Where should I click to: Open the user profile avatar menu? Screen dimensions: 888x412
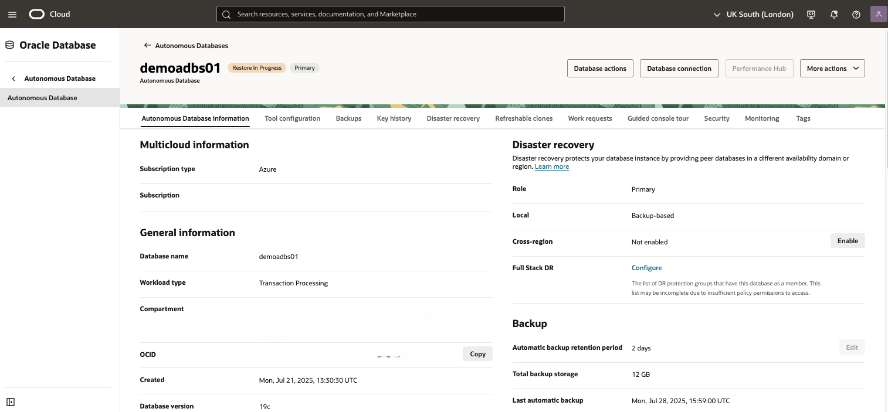pos(878,13)
